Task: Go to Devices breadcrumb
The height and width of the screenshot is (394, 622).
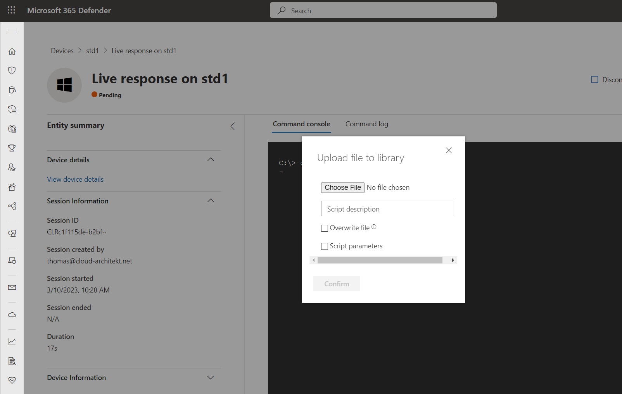Action: pos(62,51)
